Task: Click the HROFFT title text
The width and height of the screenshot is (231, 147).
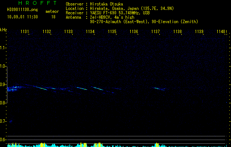Action: (37, 3)
